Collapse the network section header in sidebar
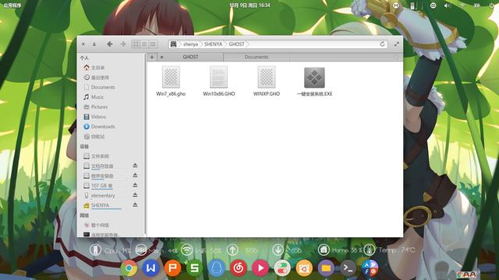Screen dimensions: 499x280 [84, 215]
